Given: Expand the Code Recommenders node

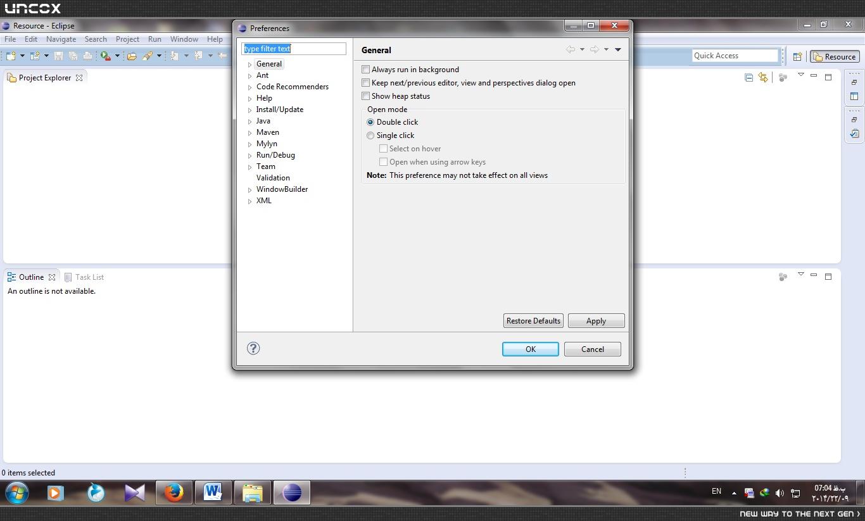Looking at the screenshot, I should coord(249,87).
